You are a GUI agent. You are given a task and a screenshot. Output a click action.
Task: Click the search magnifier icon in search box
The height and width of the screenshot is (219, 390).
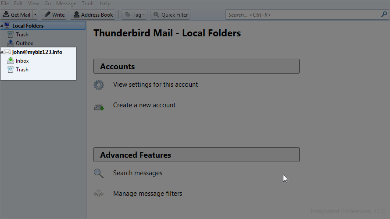click(384, 14)
